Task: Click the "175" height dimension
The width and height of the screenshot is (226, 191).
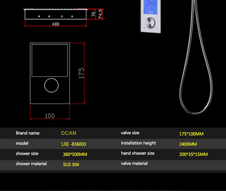Action: point(81,73)
